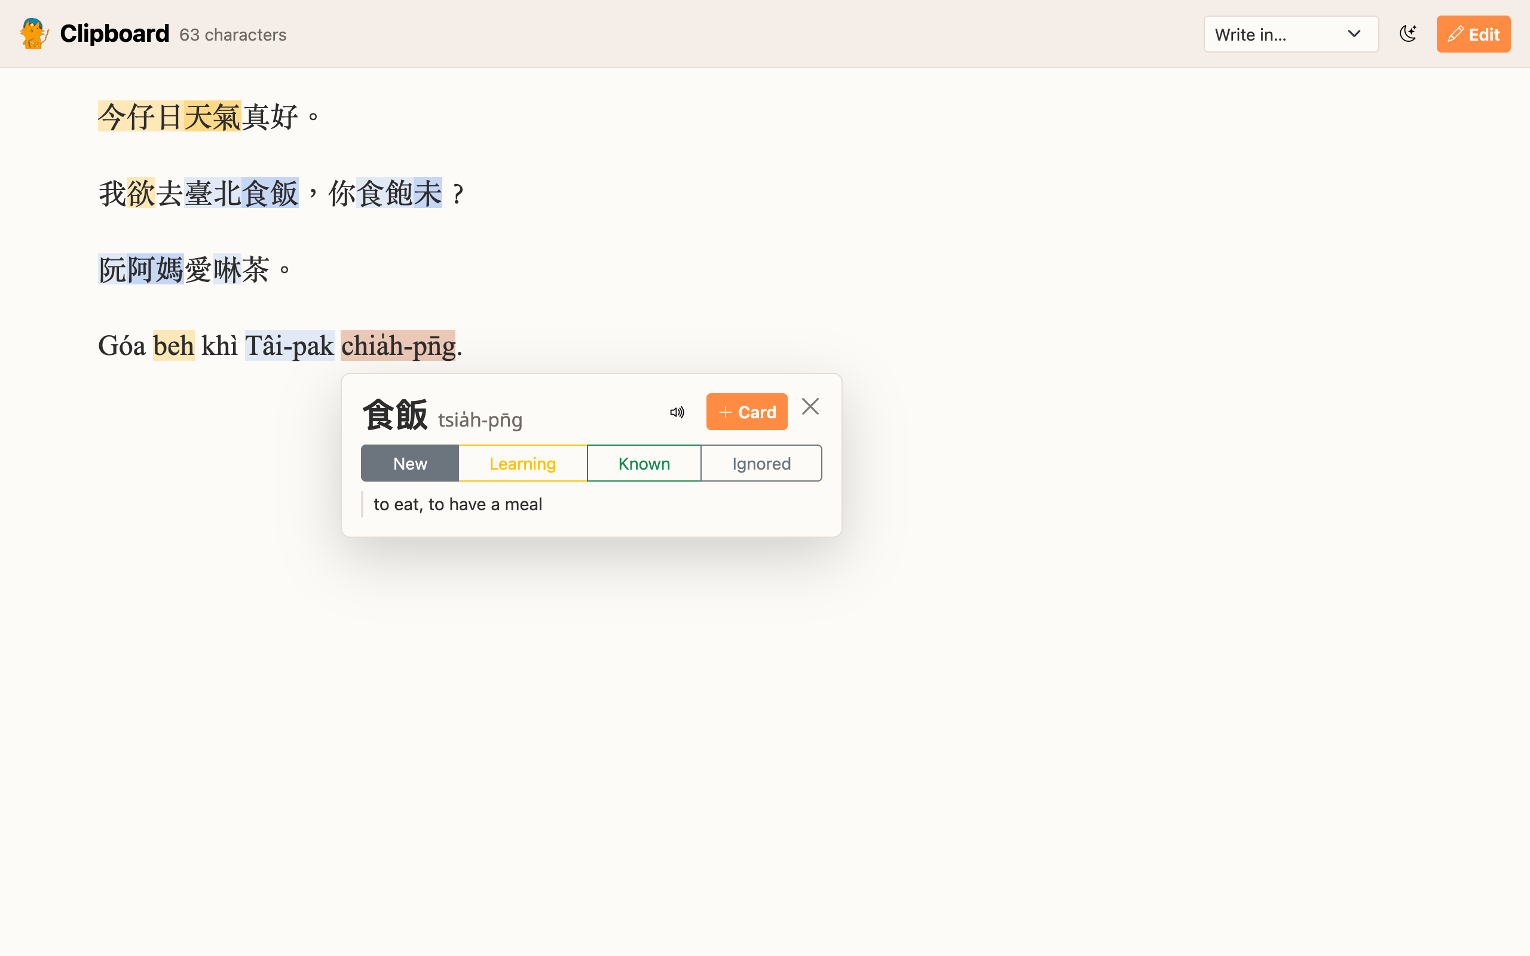Select the romanized word Tâi-pak
The height and width of the screenshot is (956, 1530).
tap(289, 346)
